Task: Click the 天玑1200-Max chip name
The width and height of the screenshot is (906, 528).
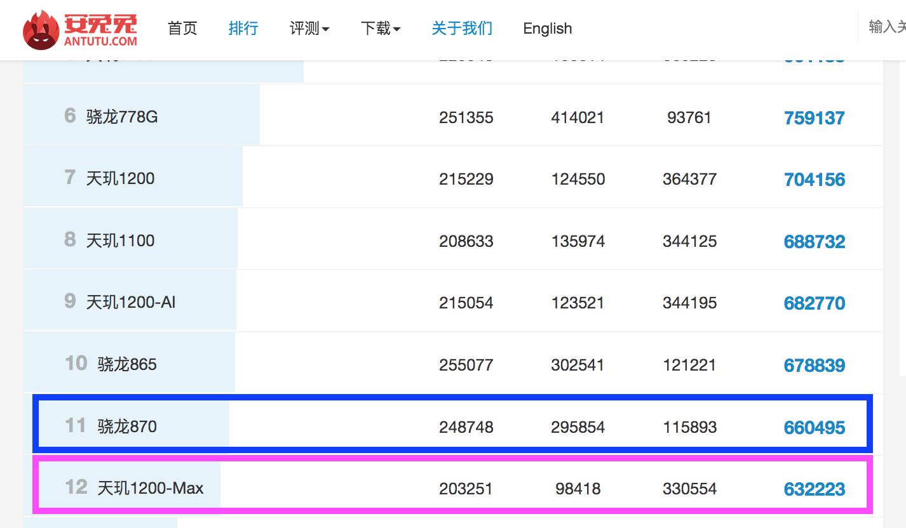Action: click(151, 488)
